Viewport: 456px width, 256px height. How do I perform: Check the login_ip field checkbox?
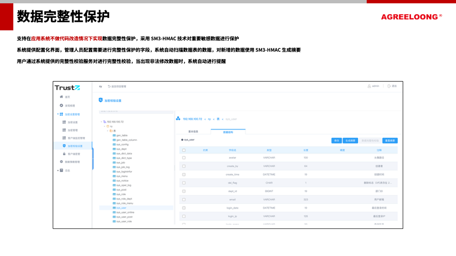coord(184,216)
